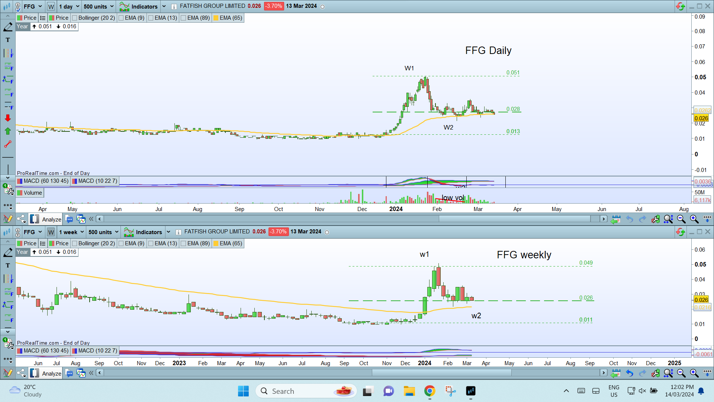Open Chrome from the Windows taskbar
This screenshot has height=402, width=714.
430,391
